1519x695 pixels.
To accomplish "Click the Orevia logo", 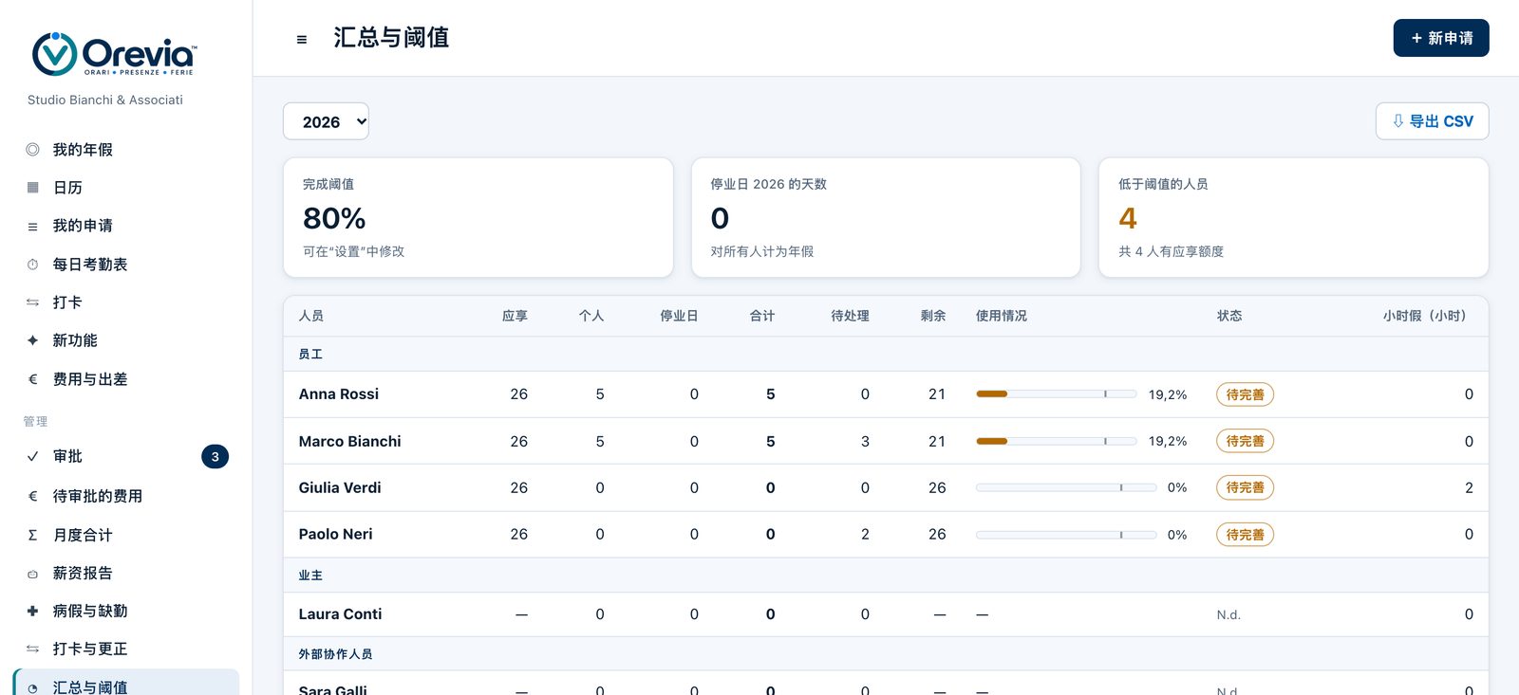I will (x=114, y=54).
